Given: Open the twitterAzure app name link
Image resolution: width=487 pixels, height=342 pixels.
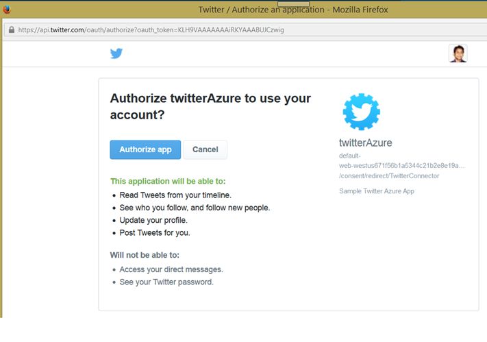Looking at the screenshot, I should click(x=366, y=143).
